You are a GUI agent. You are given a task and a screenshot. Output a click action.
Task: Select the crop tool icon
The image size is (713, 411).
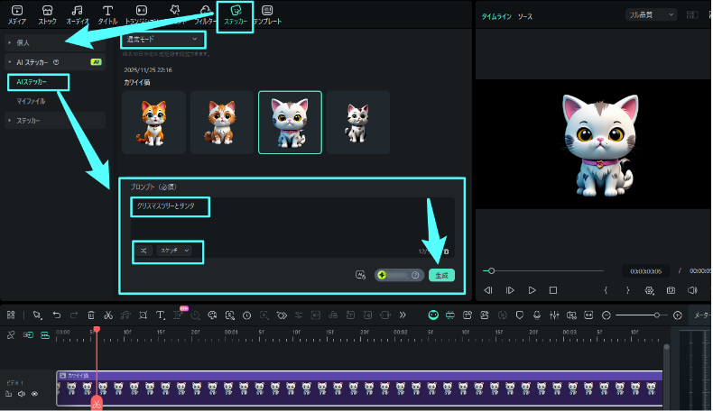tap(143, 315)
